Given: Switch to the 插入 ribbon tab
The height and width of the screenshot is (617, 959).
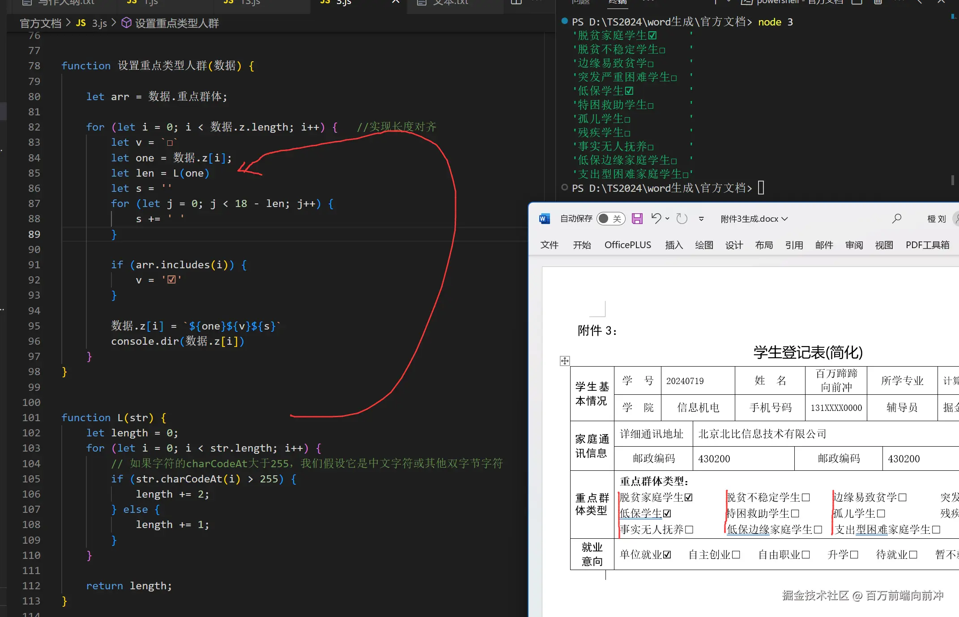Looking at the screenshot, I should coord(674,245).
